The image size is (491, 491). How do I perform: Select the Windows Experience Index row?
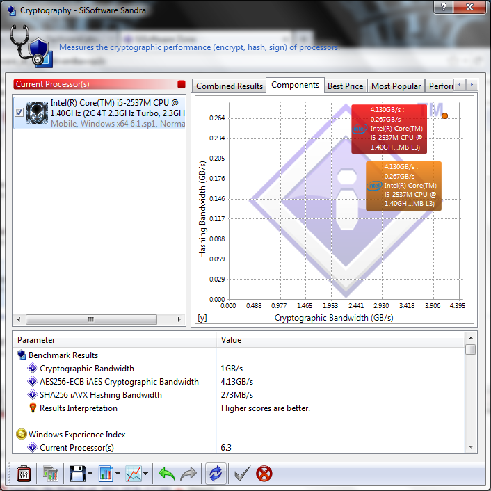point(239,435)
